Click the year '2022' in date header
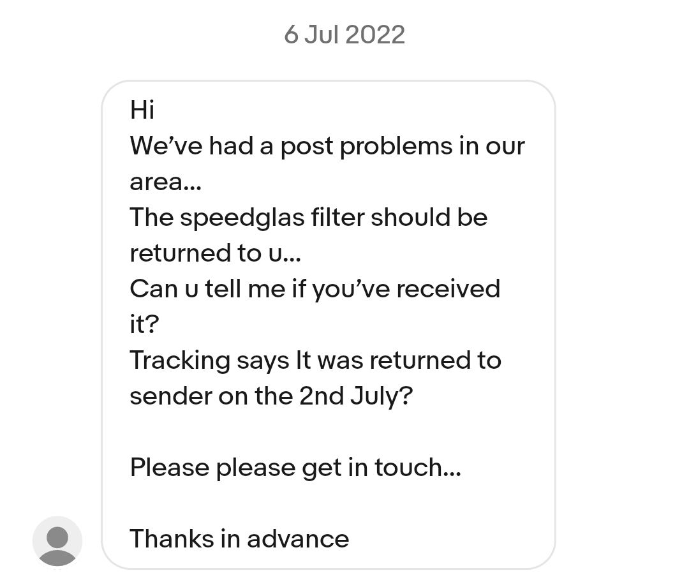Screen dimensions: 689x573 pyautogui.click(x=375, y=34)
